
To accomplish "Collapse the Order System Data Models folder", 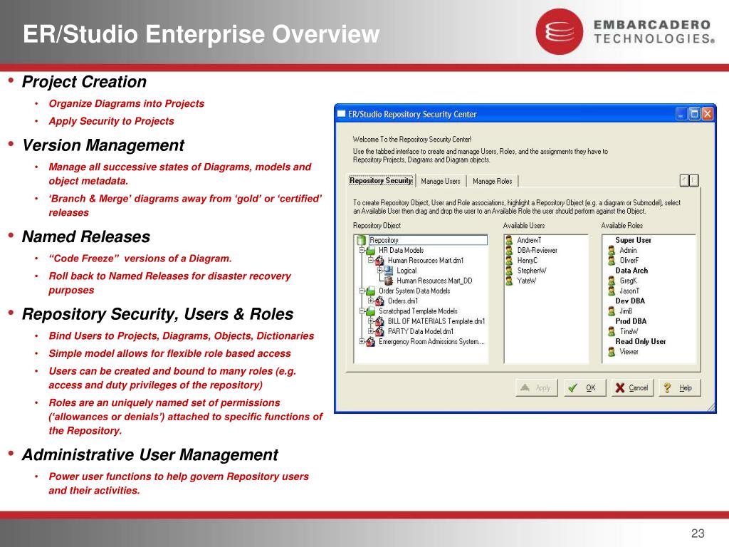I will 361,291.
